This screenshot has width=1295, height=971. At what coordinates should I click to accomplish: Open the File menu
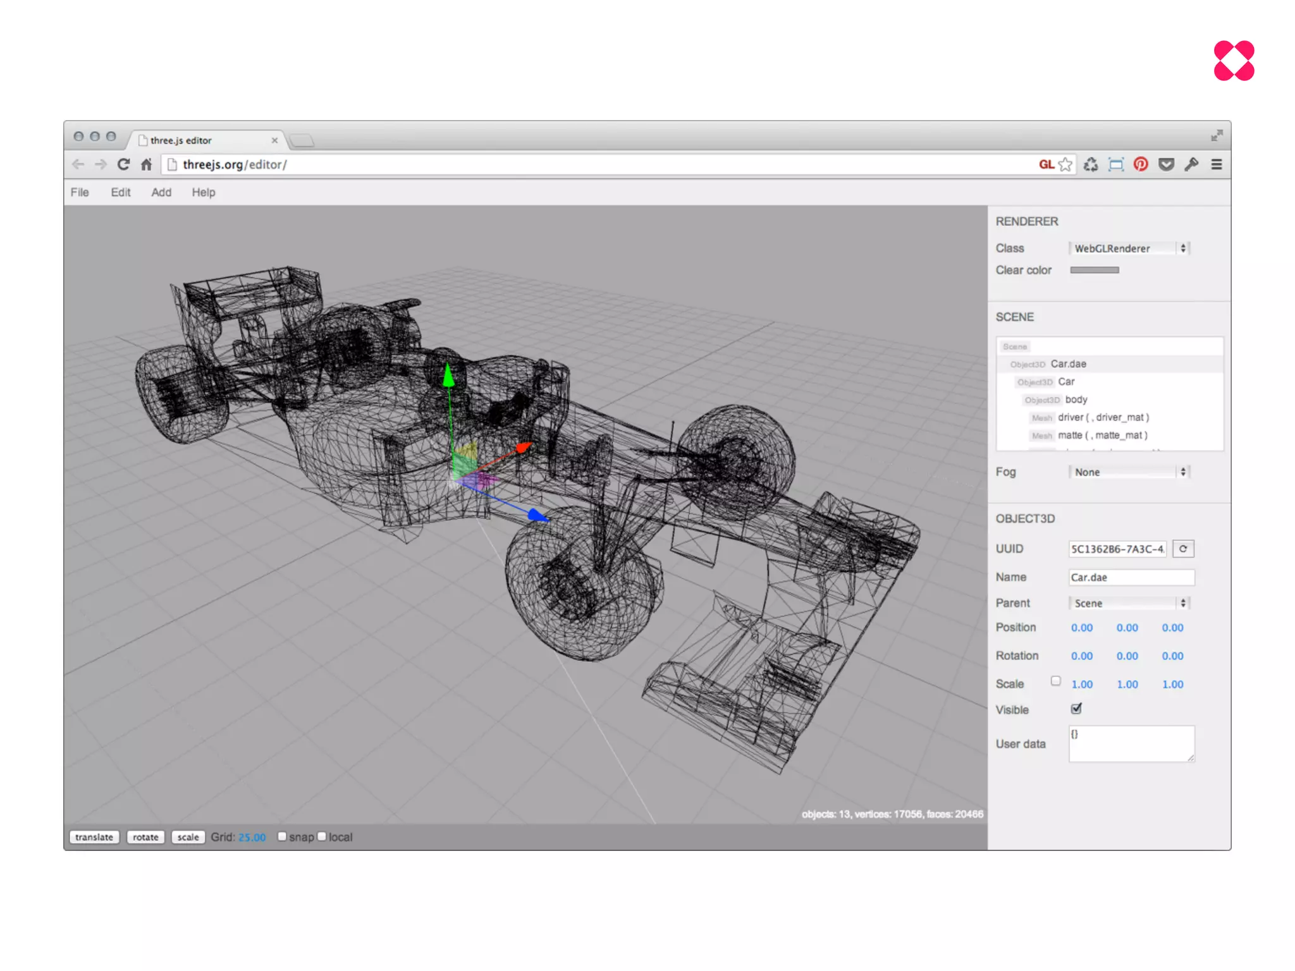(80, 192)
